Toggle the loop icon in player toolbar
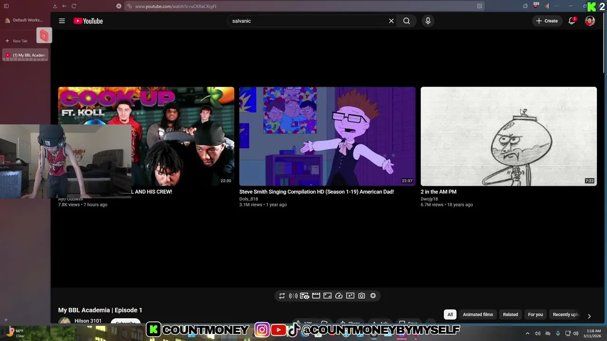This screenshot has width=607, height=341. (282, 296)
